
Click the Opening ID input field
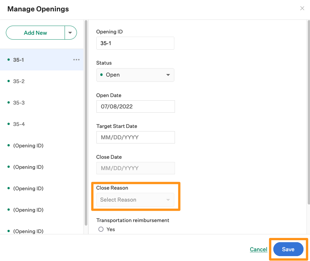coord(135,43)
